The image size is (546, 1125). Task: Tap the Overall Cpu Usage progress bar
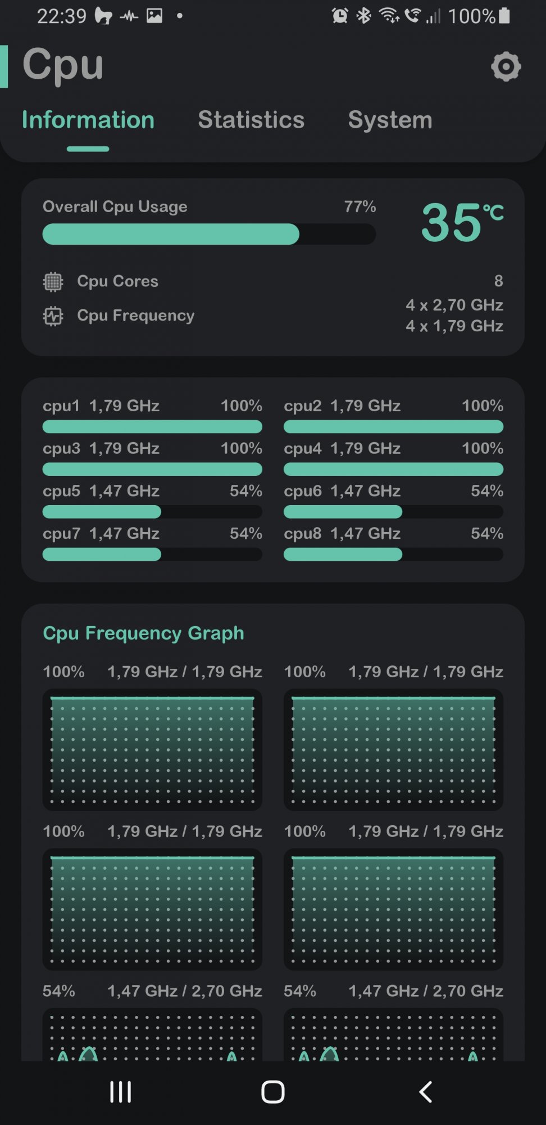coord(209,234)
